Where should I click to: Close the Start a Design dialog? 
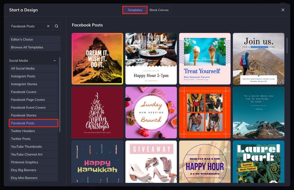pyautogui.click(x=283, y=10)
